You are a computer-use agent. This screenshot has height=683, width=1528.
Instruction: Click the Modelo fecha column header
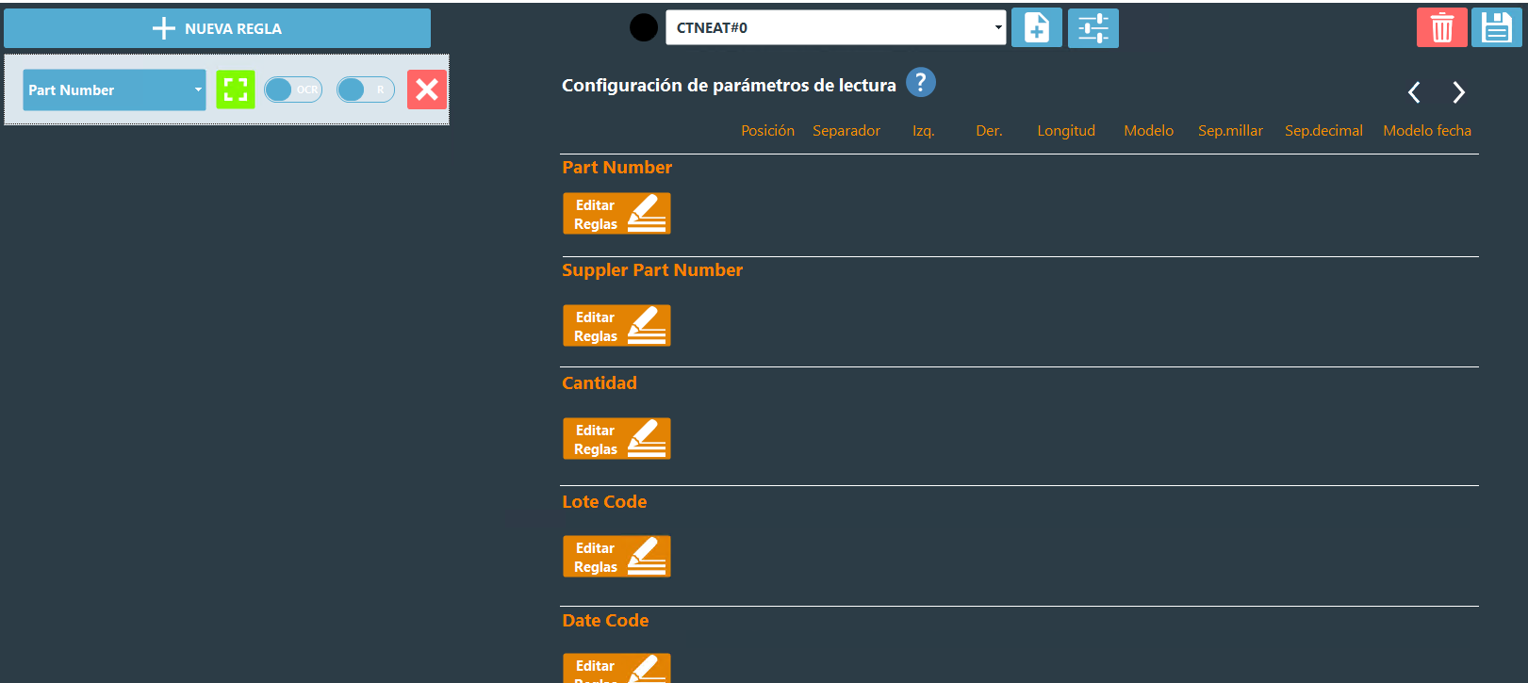pos(1426,131)
